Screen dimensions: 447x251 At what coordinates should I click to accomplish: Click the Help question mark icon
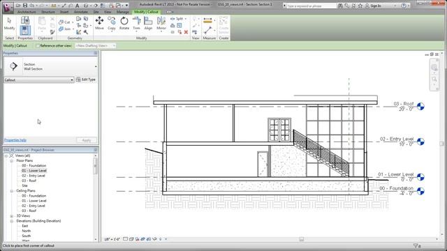point(404,6)
